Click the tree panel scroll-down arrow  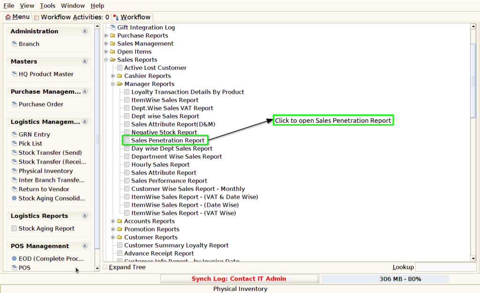(x=473, y=259)
